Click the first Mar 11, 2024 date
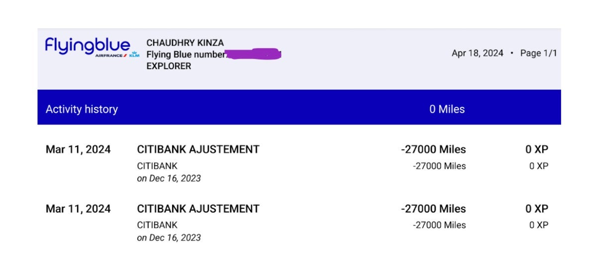Image resolution: width=590 pixels, height=279 pixels. click(x=78, y=149)
